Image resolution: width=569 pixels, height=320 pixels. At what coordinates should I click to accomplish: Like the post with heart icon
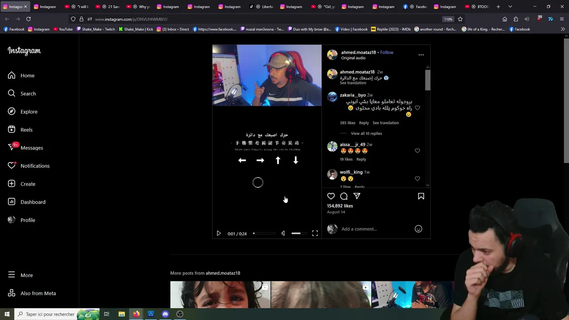pos(331,196)
